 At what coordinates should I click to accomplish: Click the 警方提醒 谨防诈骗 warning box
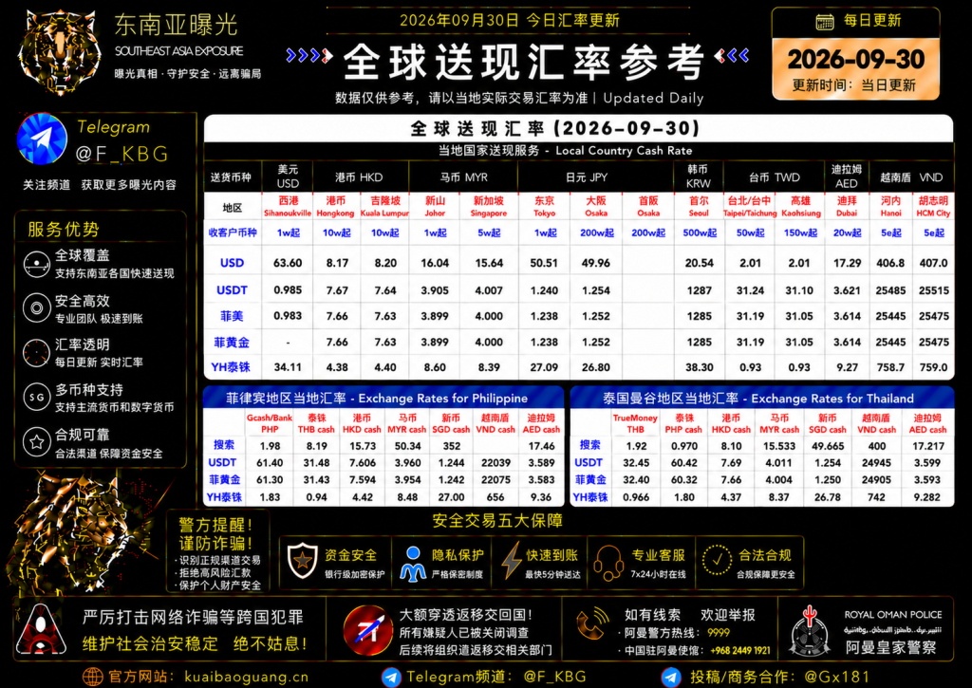pyautogui.click(x=217, y=551)
